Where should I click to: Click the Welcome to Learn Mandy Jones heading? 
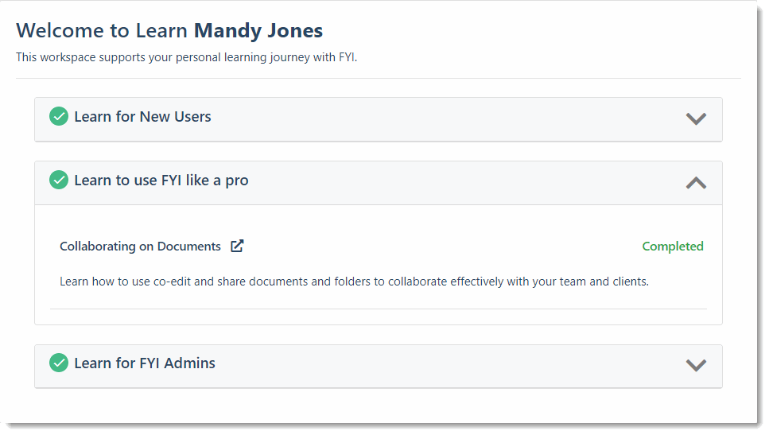click(169, 30)
